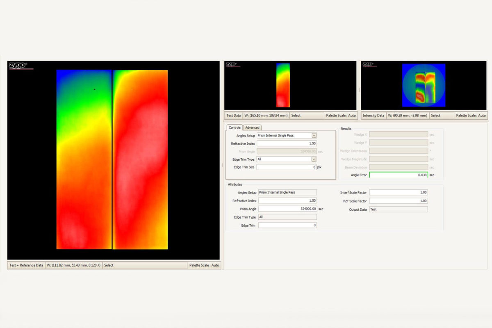This screenshot has height=328, width=492.
Task: Edit the PZT Scale Factor value
Action: point(399,200)
